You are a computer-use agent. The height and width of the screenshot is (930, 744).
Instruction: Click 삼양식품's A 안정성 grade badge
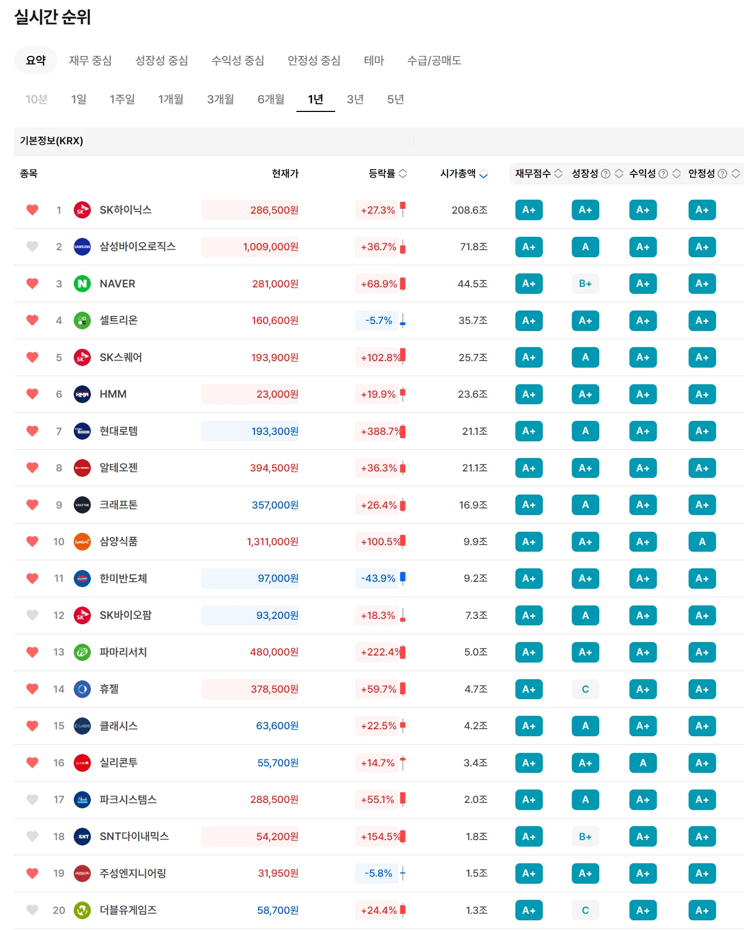coord(702,541)
